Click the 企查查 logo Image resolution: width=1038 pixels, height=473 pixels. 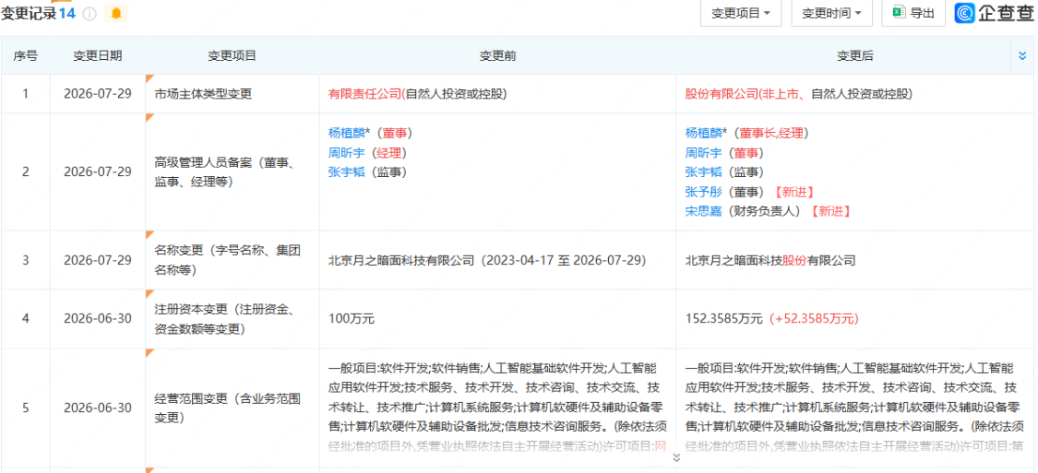point(995,13)
